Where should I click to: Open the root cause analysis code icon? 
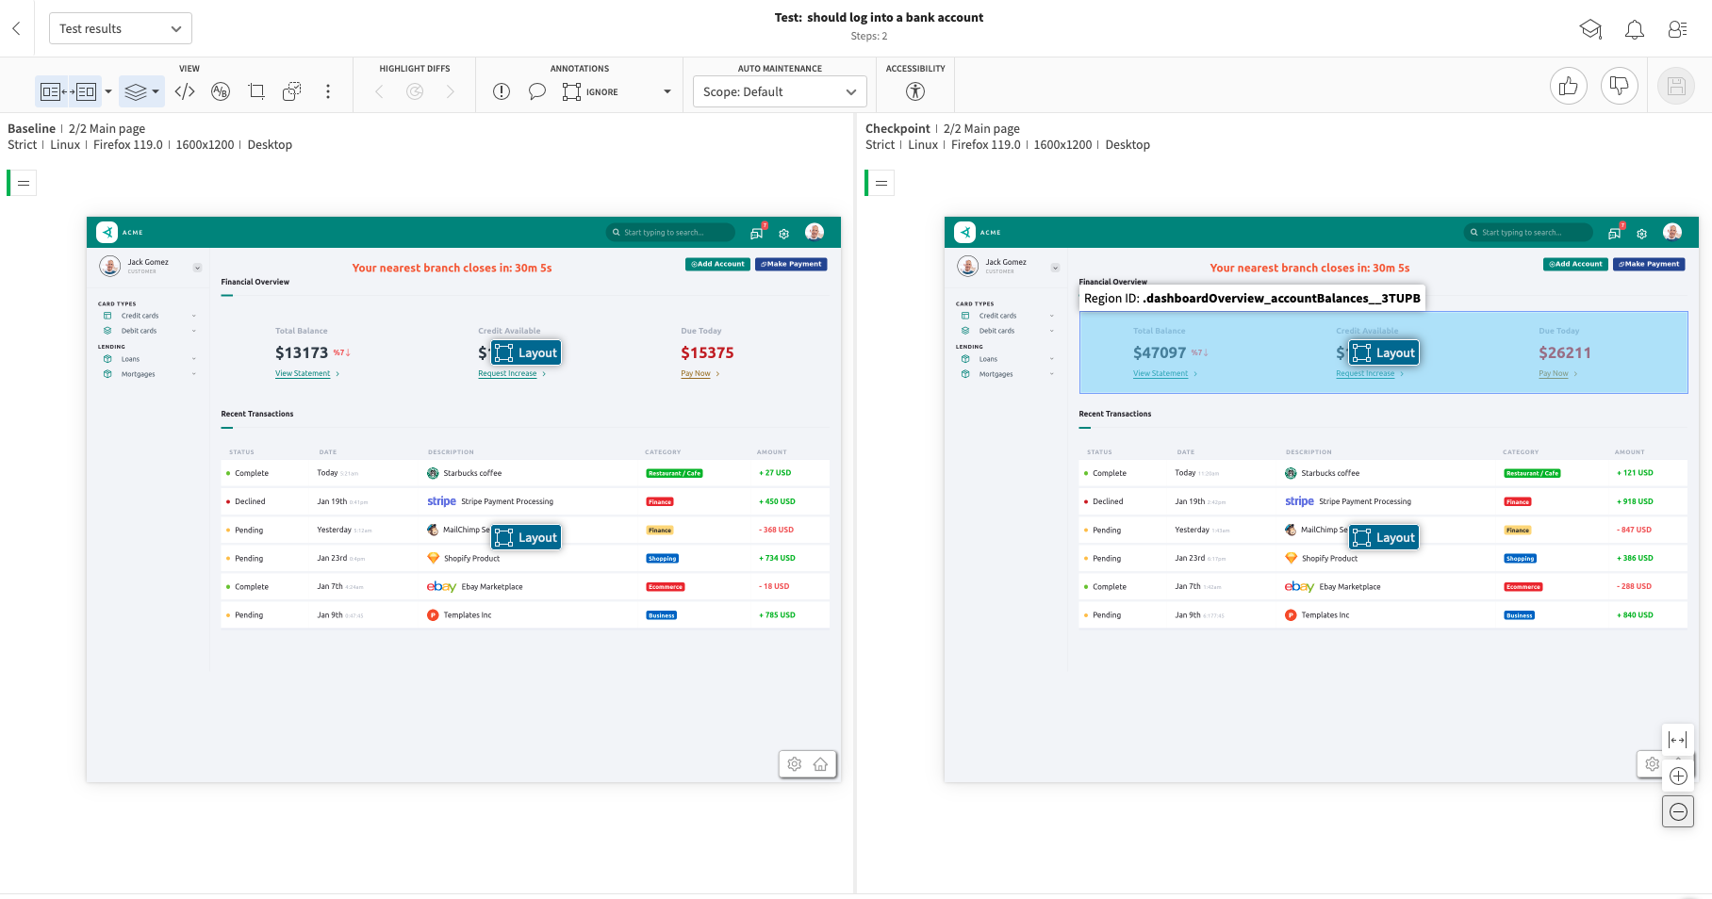(185, 91)
